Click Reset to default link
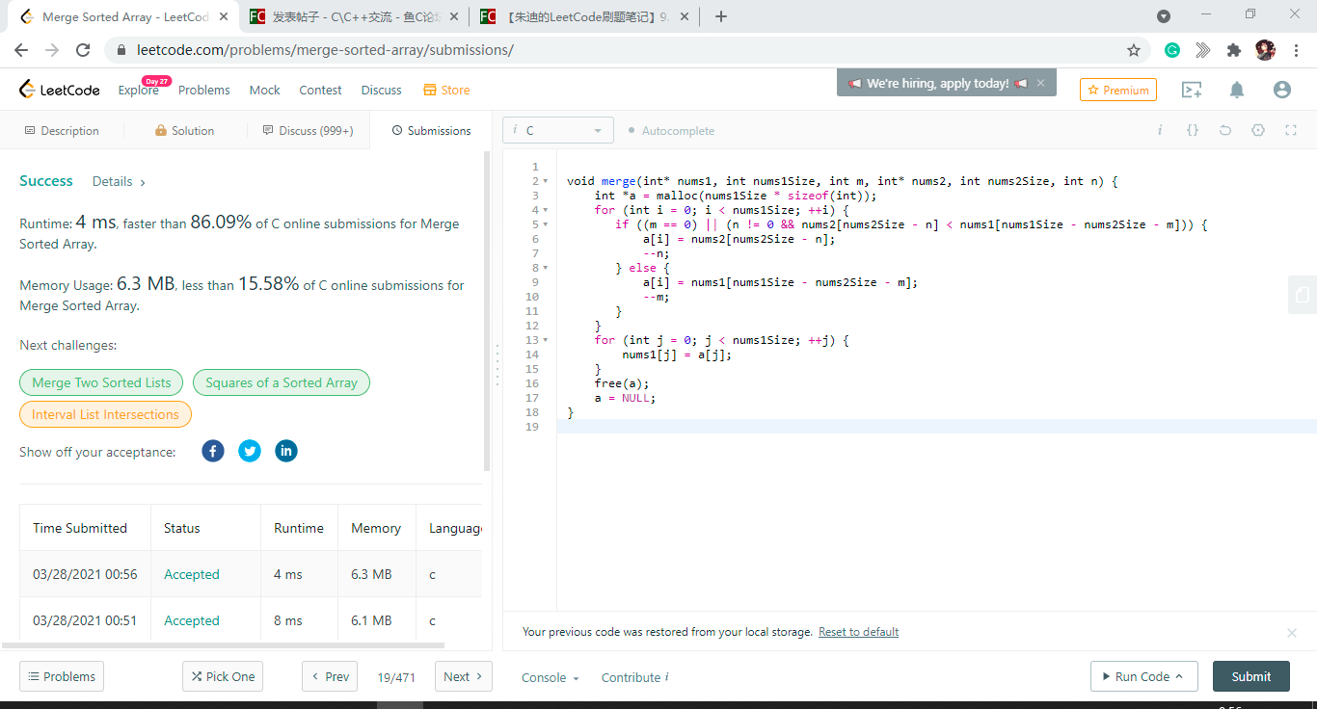The height and width of the screenshot is (709, 1317). [x=858, y=632]
